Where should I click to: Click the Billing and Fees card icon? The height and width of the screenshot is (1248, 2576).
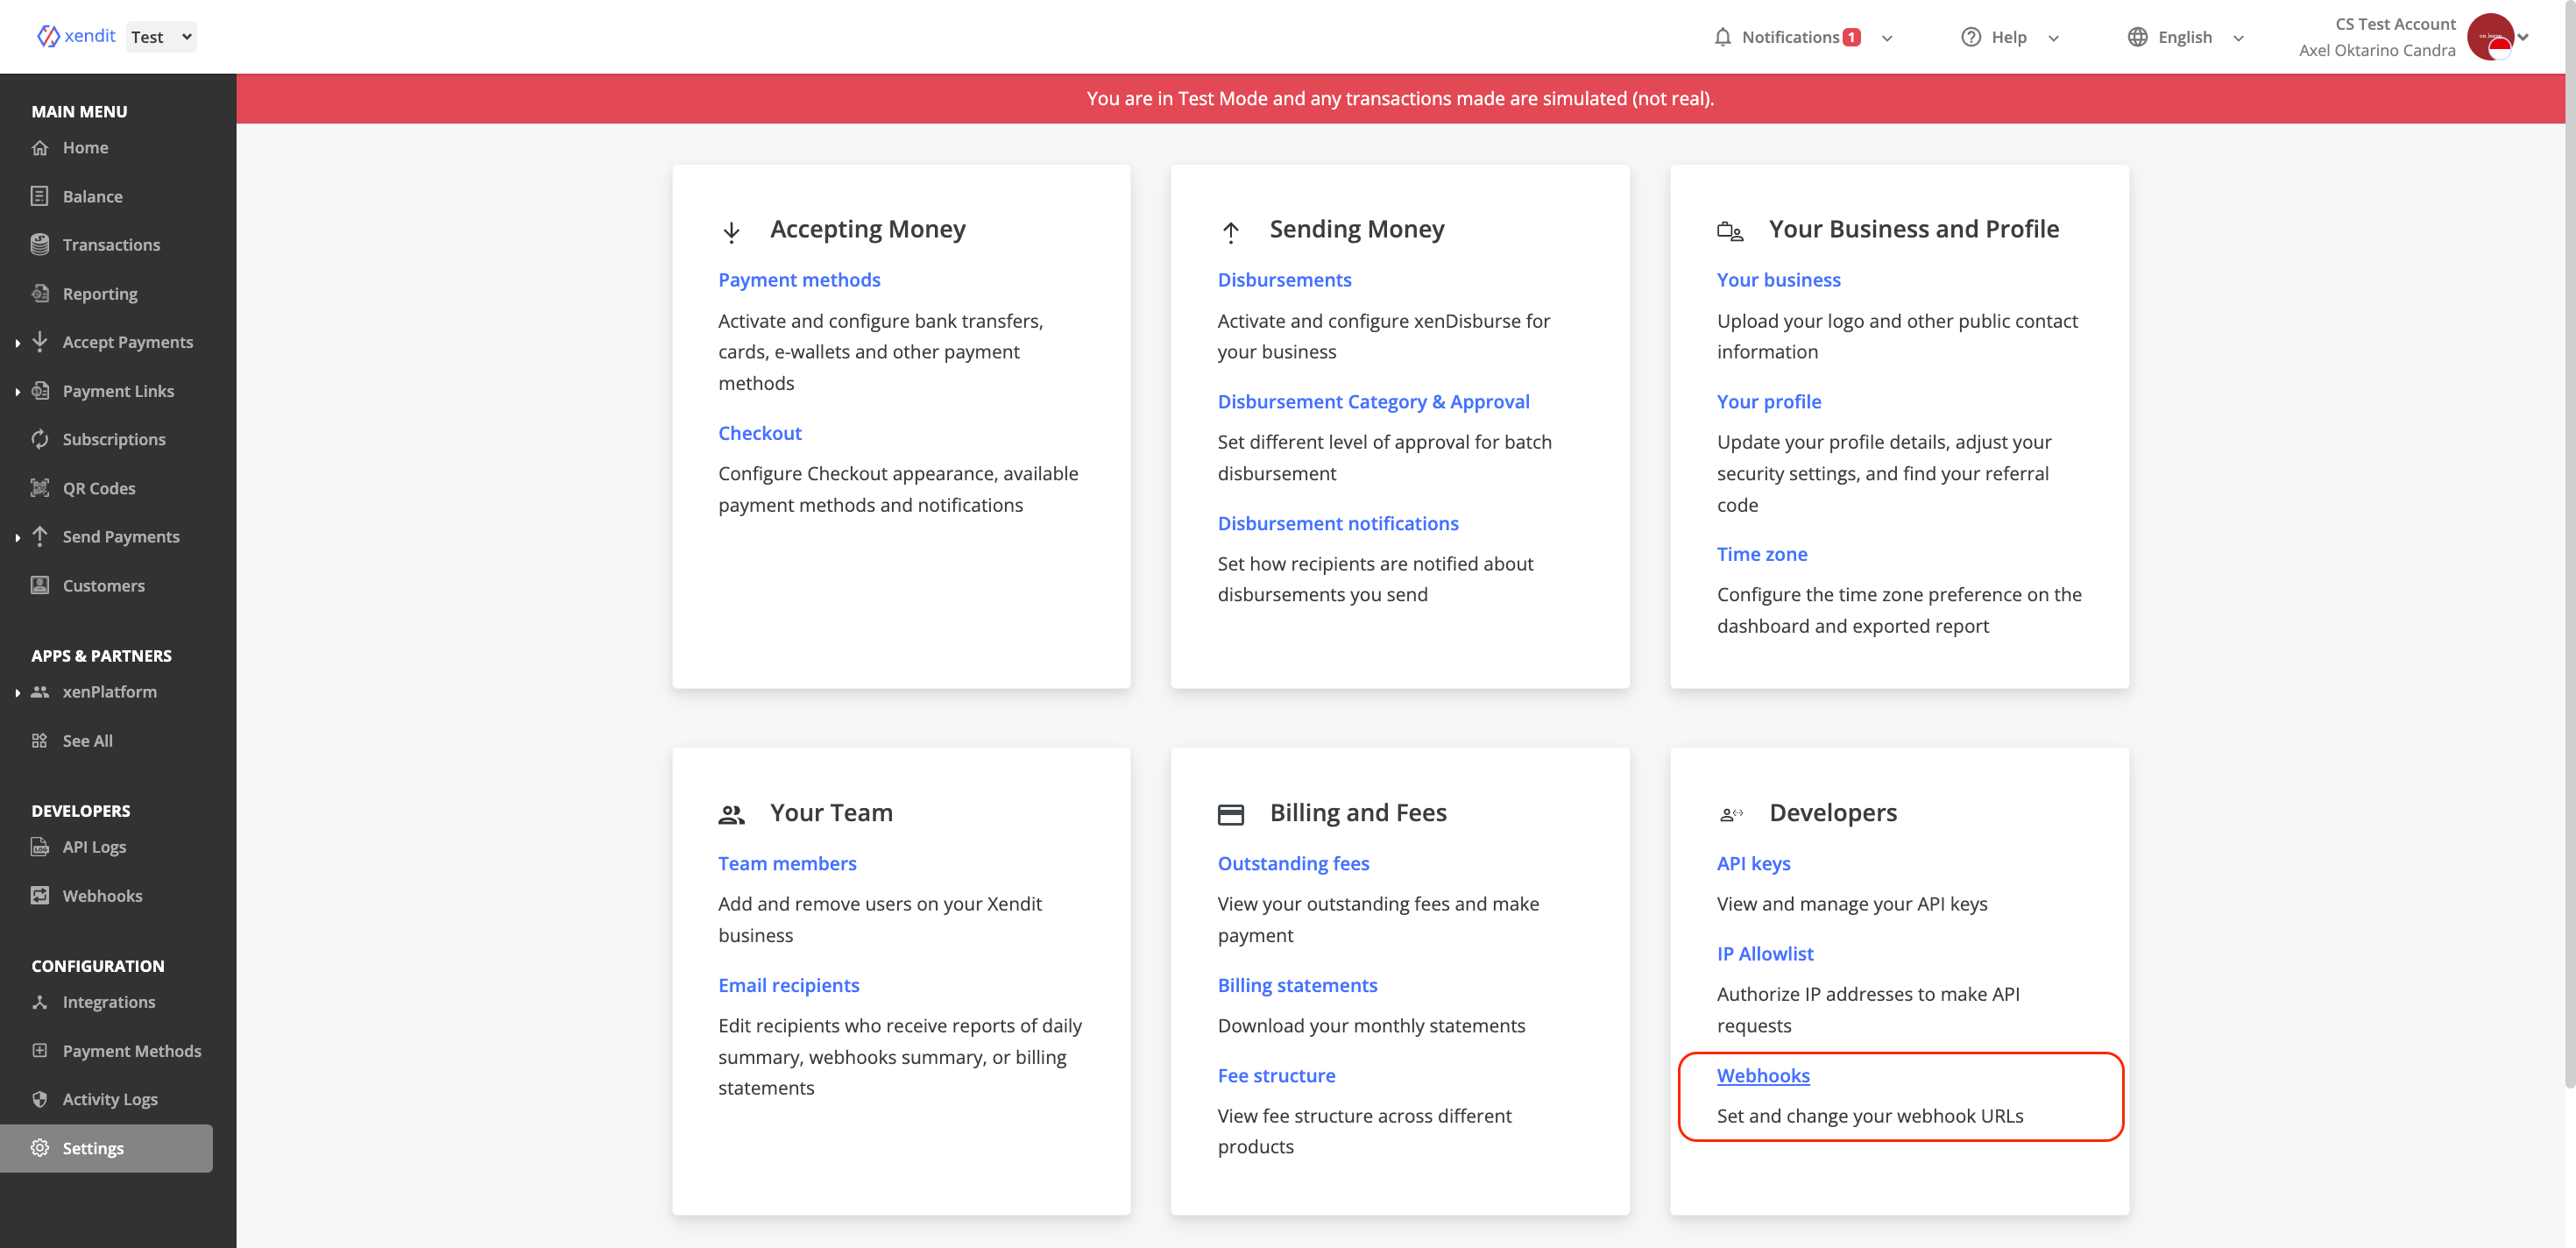point(1230,815)
